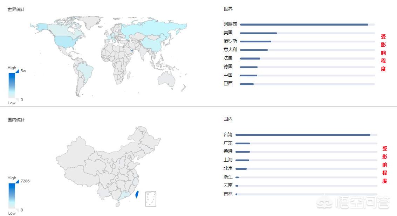Click the 台湾 bar in domestic ranking
The image size is (397, 216).
[x=303, y=135]
